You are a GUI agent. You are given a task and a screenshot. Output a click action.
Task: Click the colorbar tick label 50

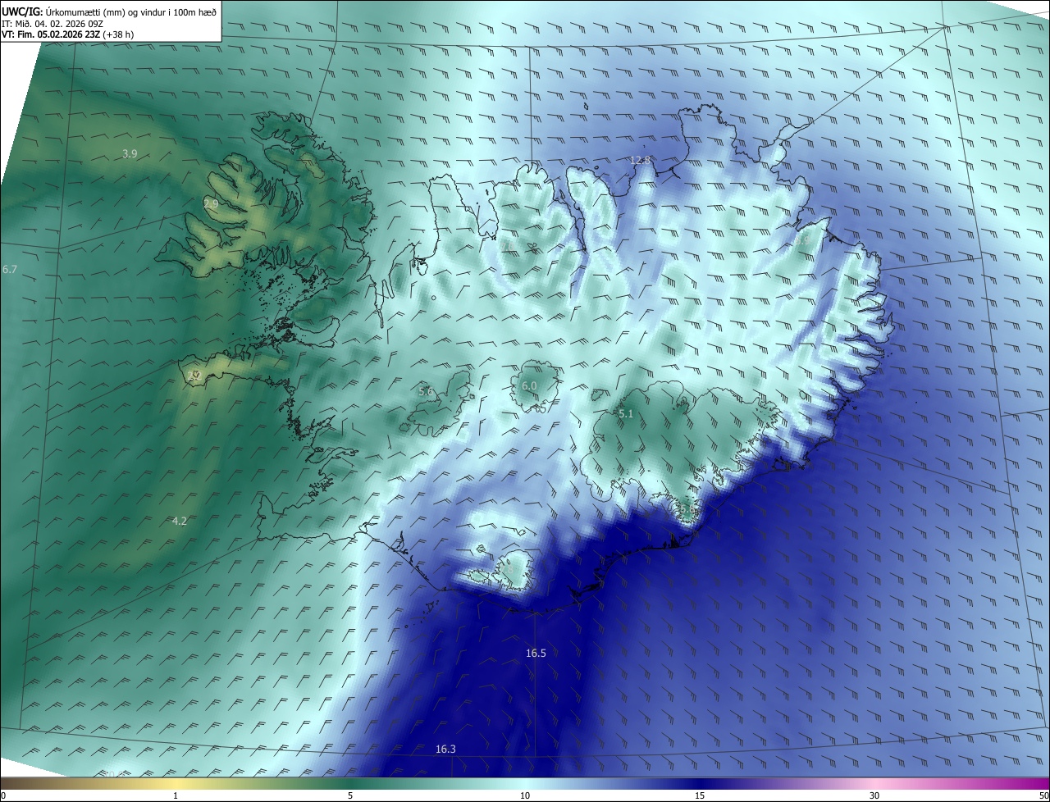point(1043,795)
